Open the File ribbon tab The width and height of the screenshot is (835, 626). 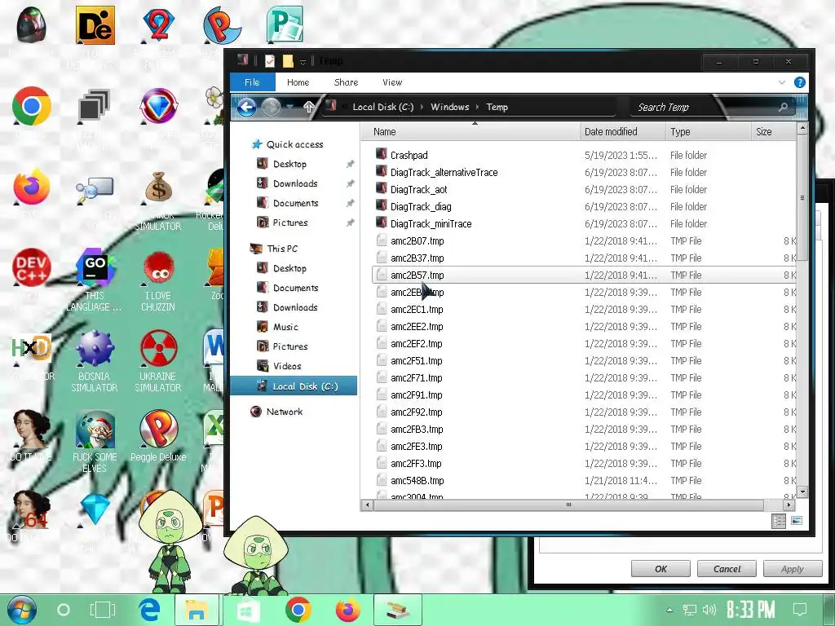(252, 82)
